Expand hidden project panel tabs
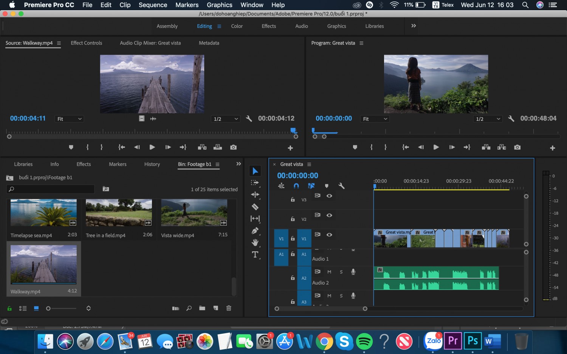The width and height of the screenshot is (567, 354). coord(239,164)
